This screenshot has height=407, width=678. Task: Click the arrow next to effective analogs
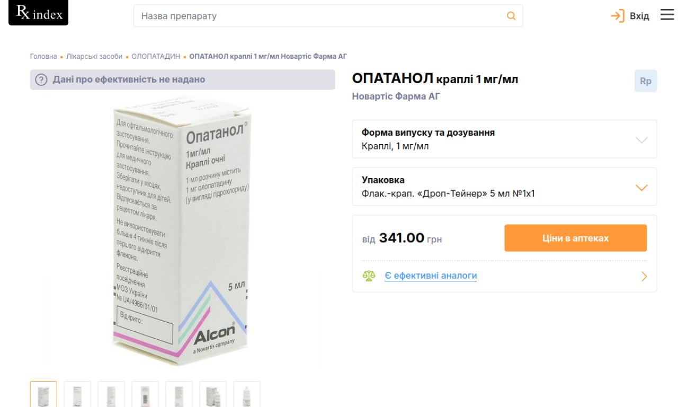click(644, 276)
